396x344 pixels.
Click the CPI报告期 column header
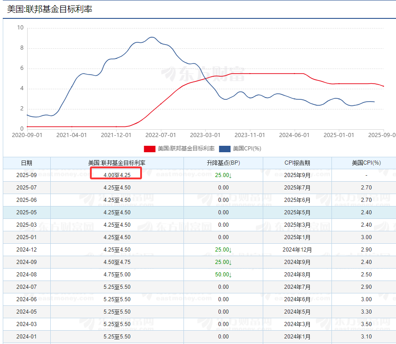(297, 163)
